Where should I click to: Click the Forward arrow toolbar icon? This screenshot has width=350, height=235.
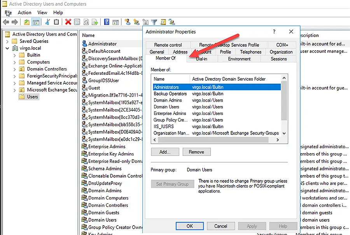tap(15, 22)
